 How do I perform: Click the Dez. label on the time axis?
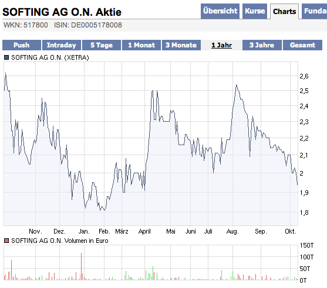pyautogui.click(x=59, y=231)
